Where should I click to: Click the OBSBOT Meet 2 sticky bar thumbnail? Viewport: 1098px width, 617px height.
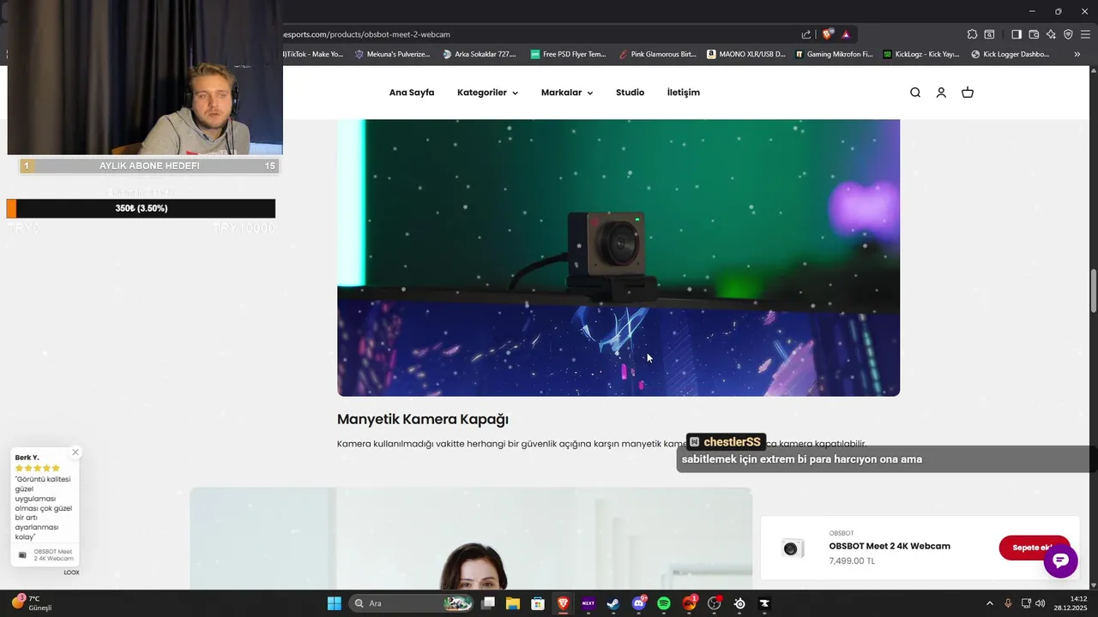791,548
